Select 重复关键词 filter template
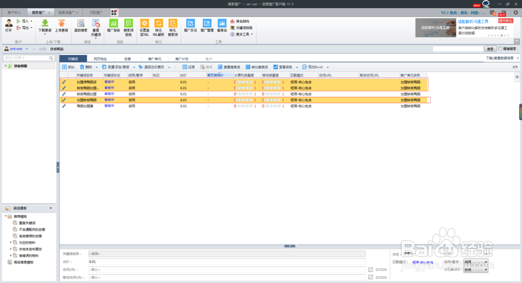 click(x=27, y=223)
